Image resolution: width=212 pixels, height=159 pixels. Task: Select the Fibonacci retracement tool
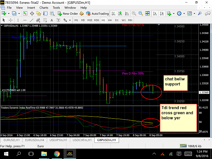(45, 20)
